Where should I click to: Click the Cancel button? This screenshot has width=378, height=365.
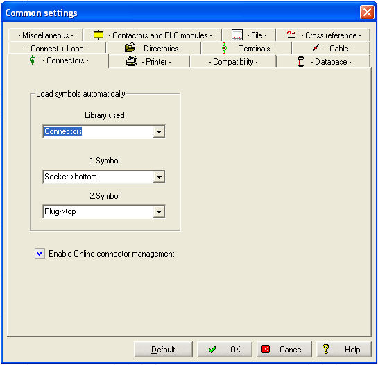pyautogui.click(x=284, y=349)
